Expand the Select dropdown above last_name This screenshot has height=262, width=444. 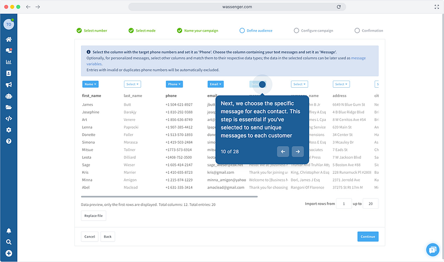tap(132, 84)
